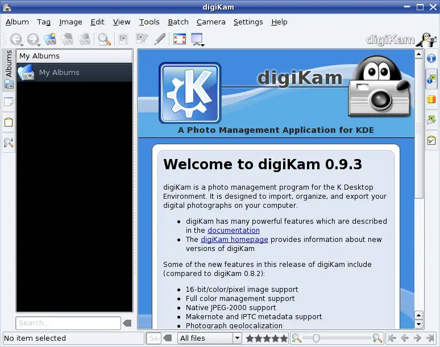Switch to the vertical Albums sidebar tab

coord(9,70)
